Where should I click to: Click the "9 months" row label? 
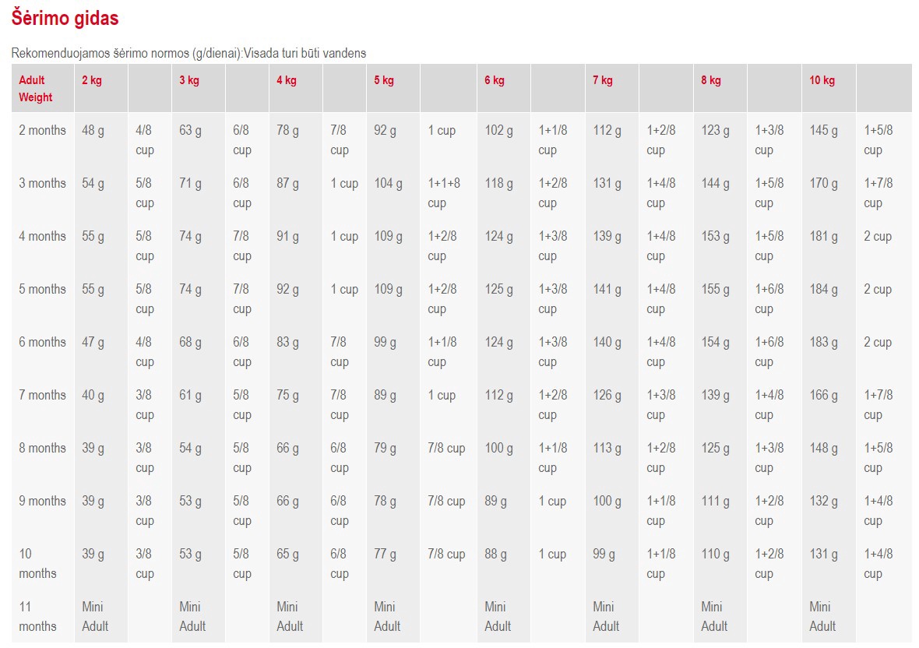pyautogui.click(x=43, y=502)
